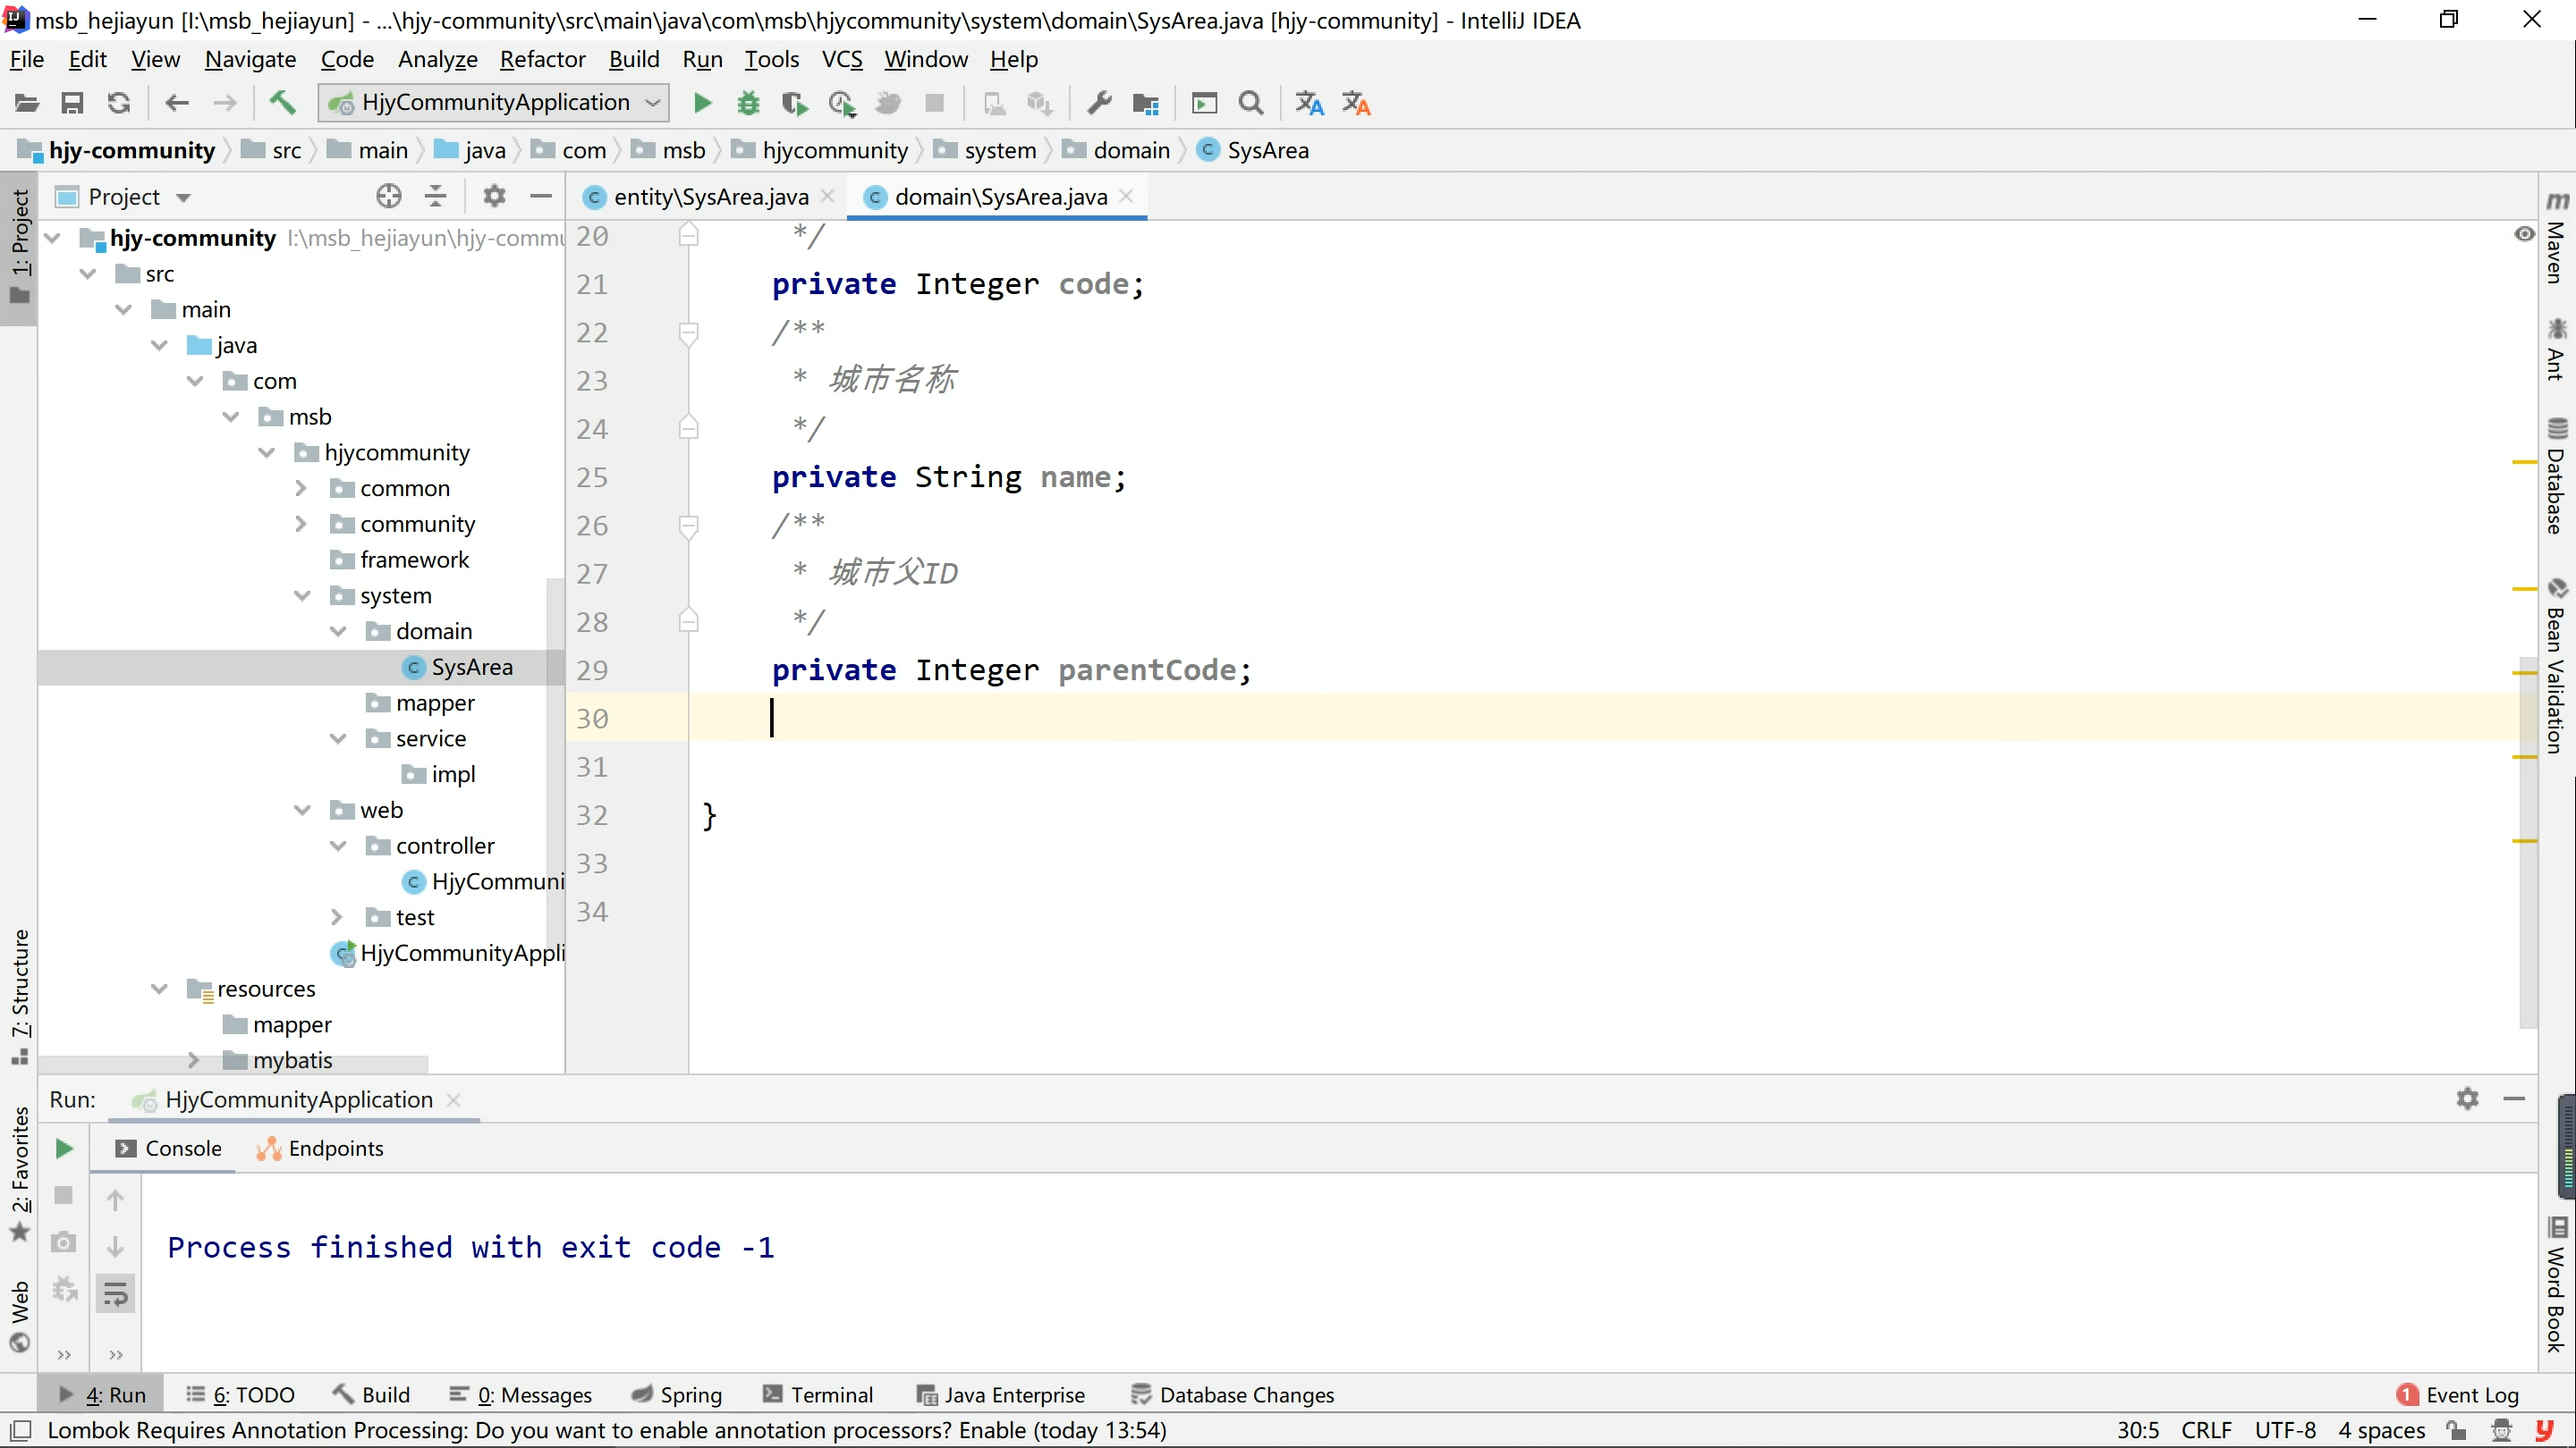The image size is (2576, 1448).
Task: Select SysArea class in project tree
Action: click(x=472, y=667)
